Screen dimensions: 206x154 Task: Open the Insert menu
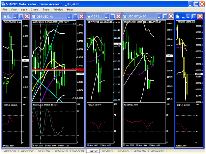[x=24, y=10]
